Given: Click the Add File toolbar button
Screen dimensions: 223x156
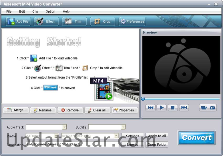Looking at the screenshot, I should 18,22.
